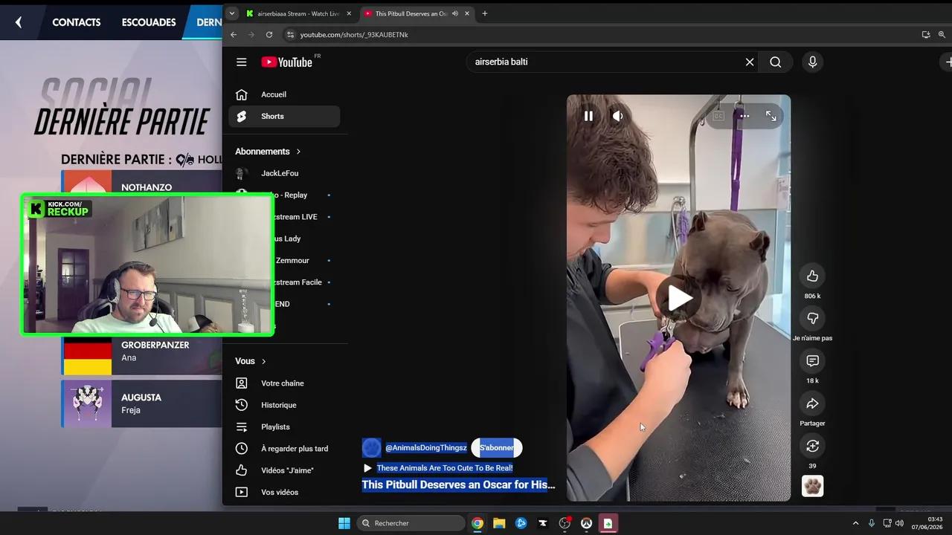Click the zoom icon in address bar
Image resolution: width=952 pixels, height=535 pixels.
[x=942, y=35]
